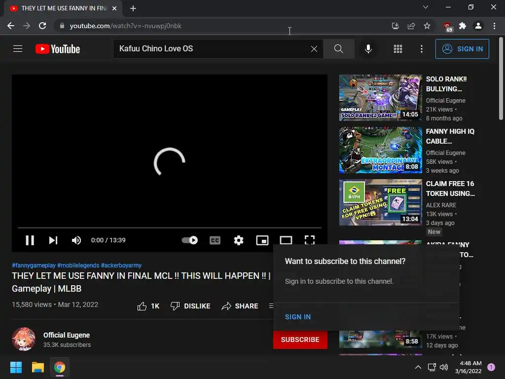The image size is (505, 379).
Task: Open a new browser tab
Action: pos(133,8)
